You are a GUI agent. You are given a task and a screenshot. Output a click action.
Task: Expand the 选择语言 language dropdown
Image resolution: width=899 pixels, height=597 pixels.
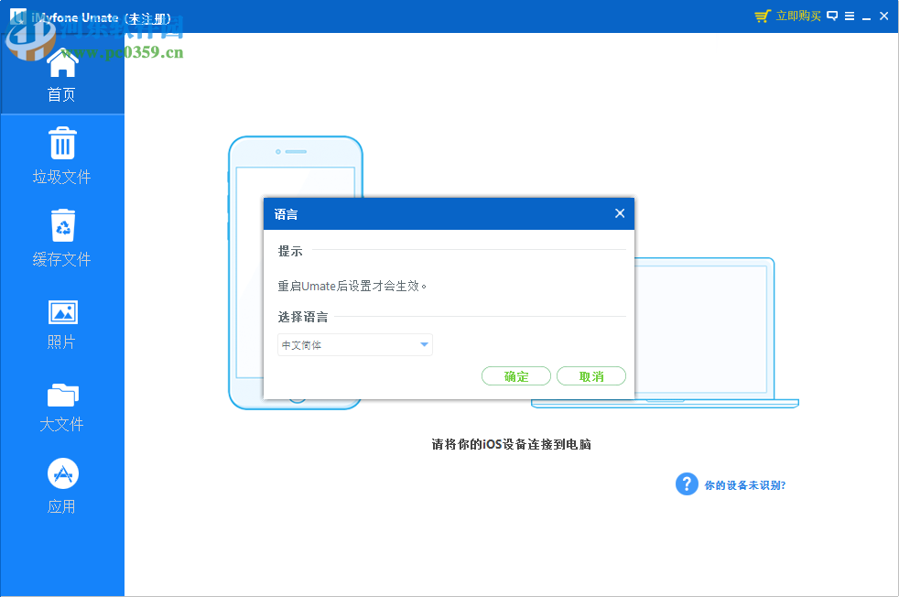[x=354, y=344]
